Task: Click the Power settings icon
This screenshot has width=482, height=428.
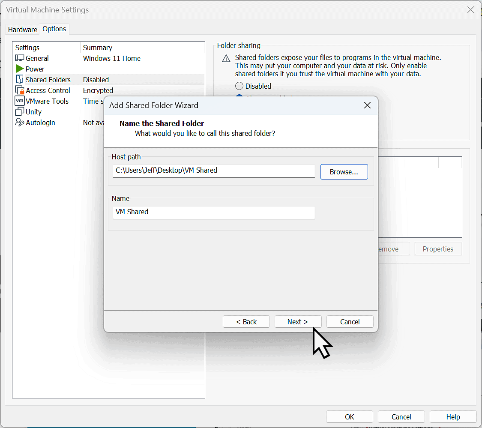Action: tap(19, 69)
